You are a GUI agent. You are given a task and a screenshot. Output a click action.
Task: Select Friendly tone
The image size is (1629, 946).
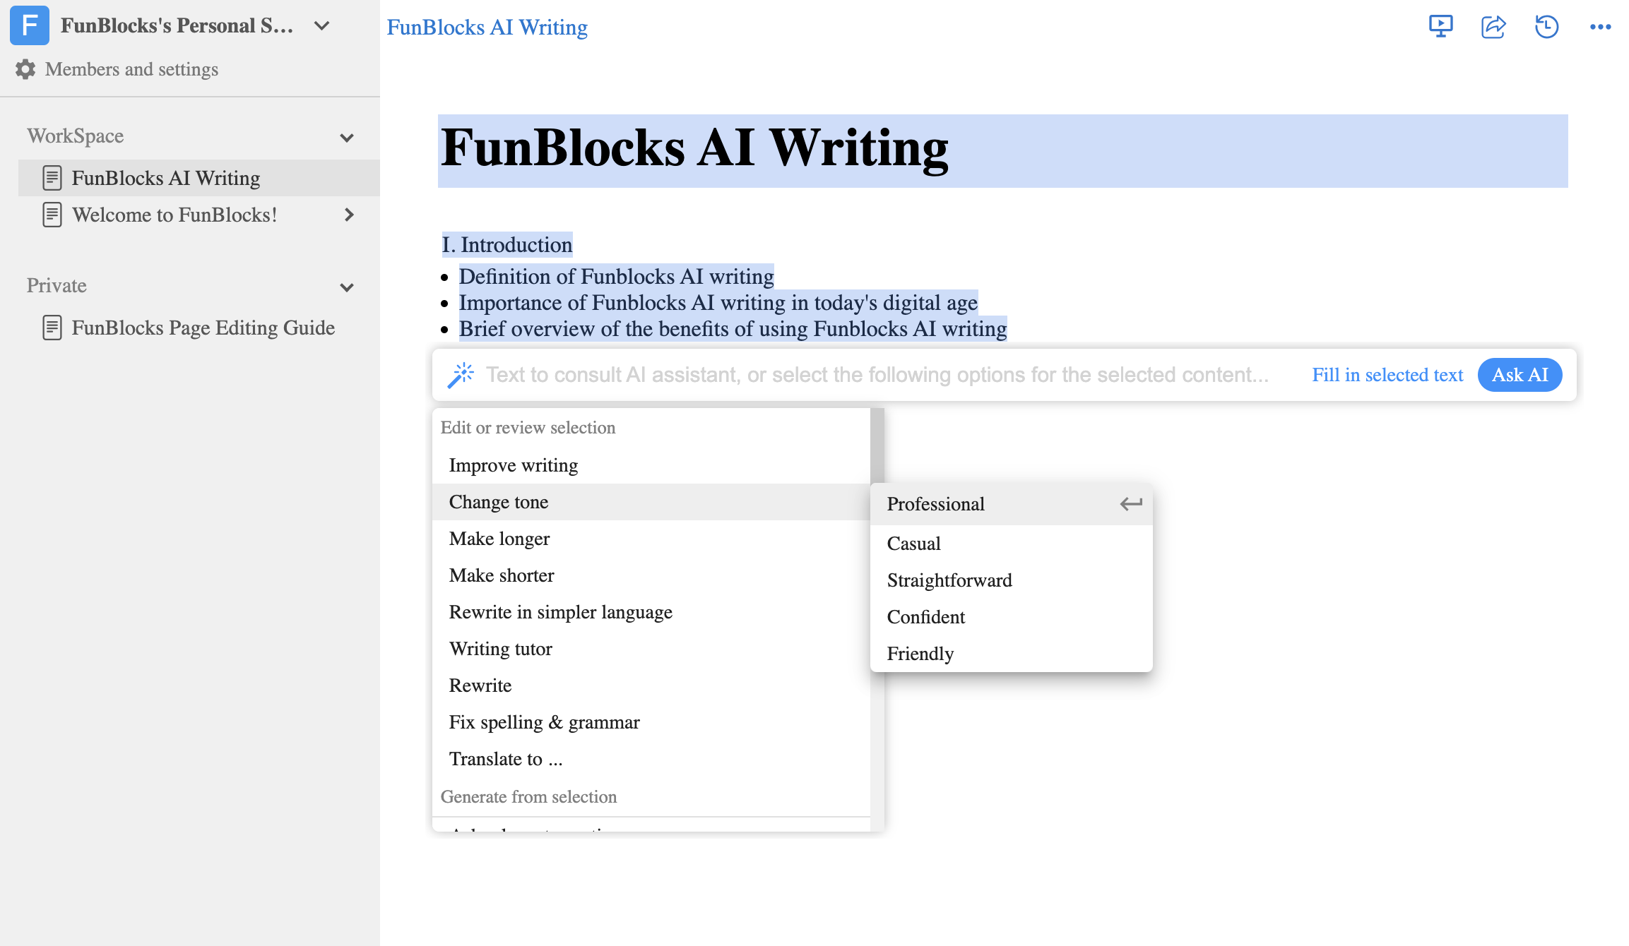tap(1012, 654)
